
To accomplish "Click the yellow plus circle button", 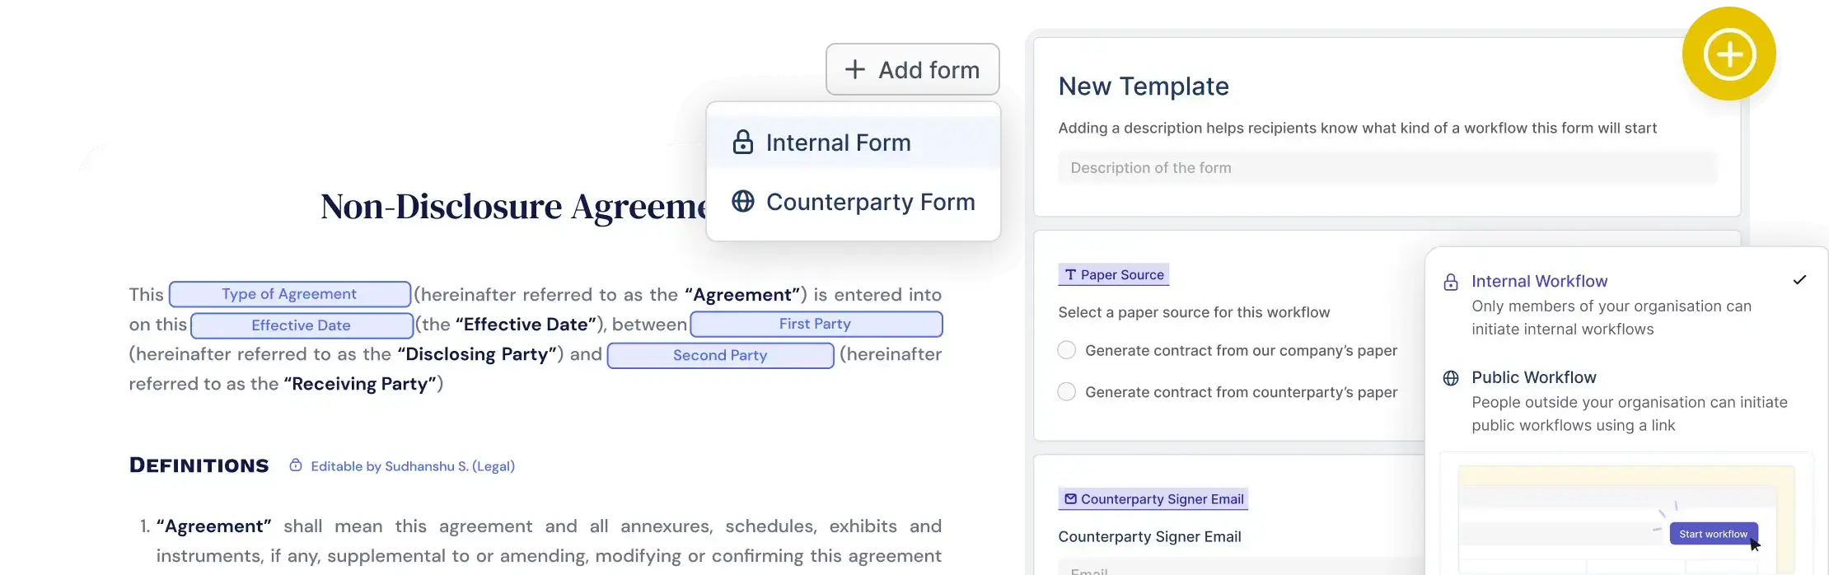I will (1728, 54).
